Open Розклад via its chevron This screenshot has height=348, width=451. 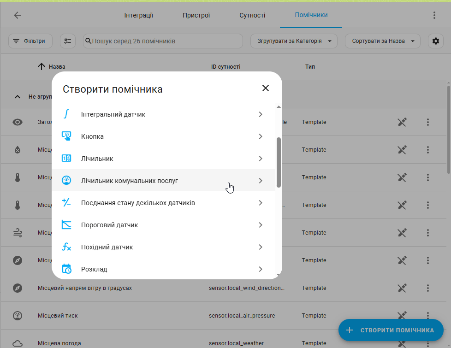coord(260,269)
